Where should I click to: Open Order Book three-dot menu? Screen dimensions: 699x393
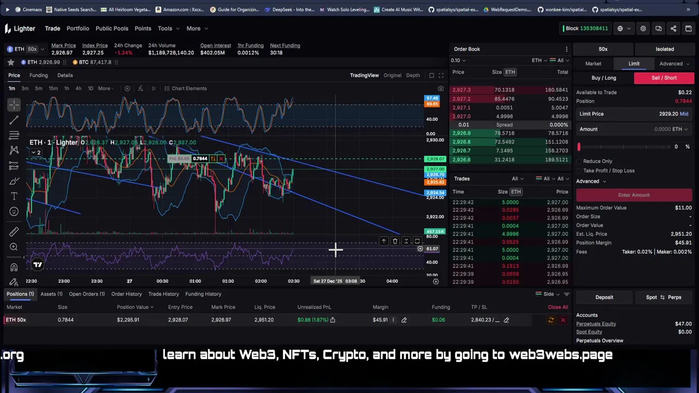click(566, 49)
